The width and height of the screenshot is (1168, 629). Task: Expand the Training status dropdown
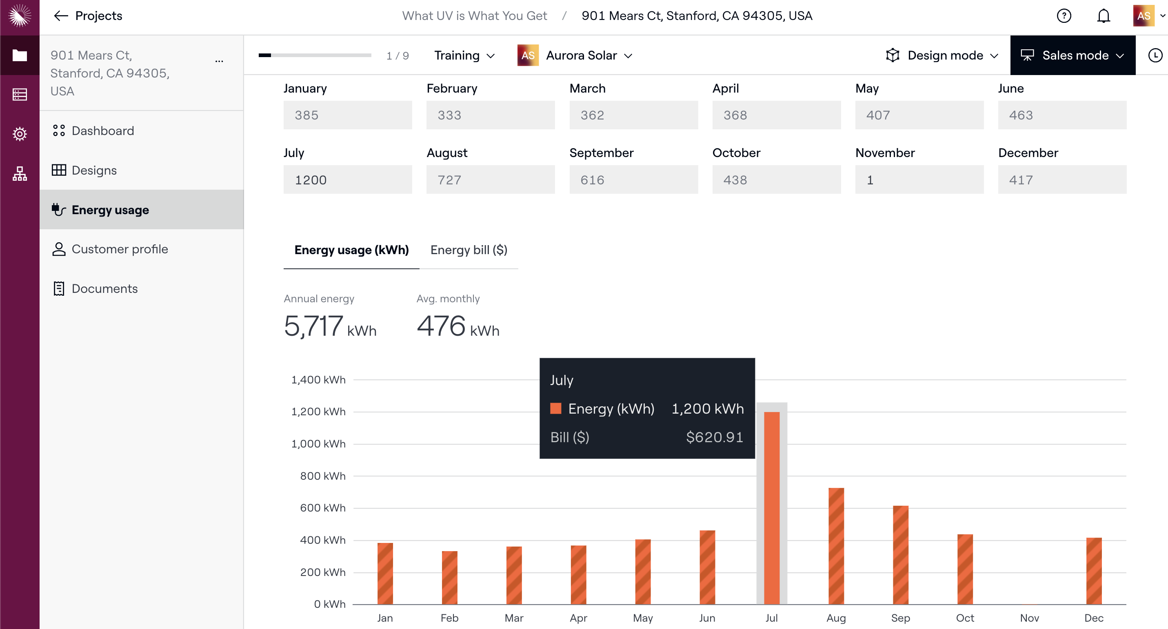(464, 55)
